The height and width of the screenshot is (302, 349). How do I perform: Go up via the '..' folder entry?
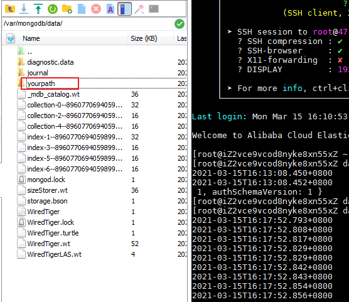(x=30, y=51)
